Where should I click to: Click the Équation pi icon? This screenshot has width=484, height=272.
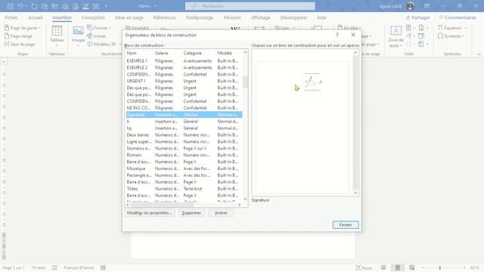[440, 28]
